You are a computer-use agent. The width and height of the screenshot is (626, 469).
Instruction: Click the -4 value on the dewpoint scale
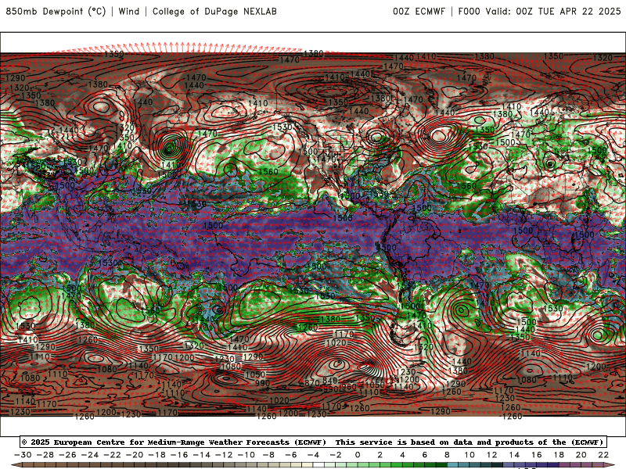click(313, 455)
